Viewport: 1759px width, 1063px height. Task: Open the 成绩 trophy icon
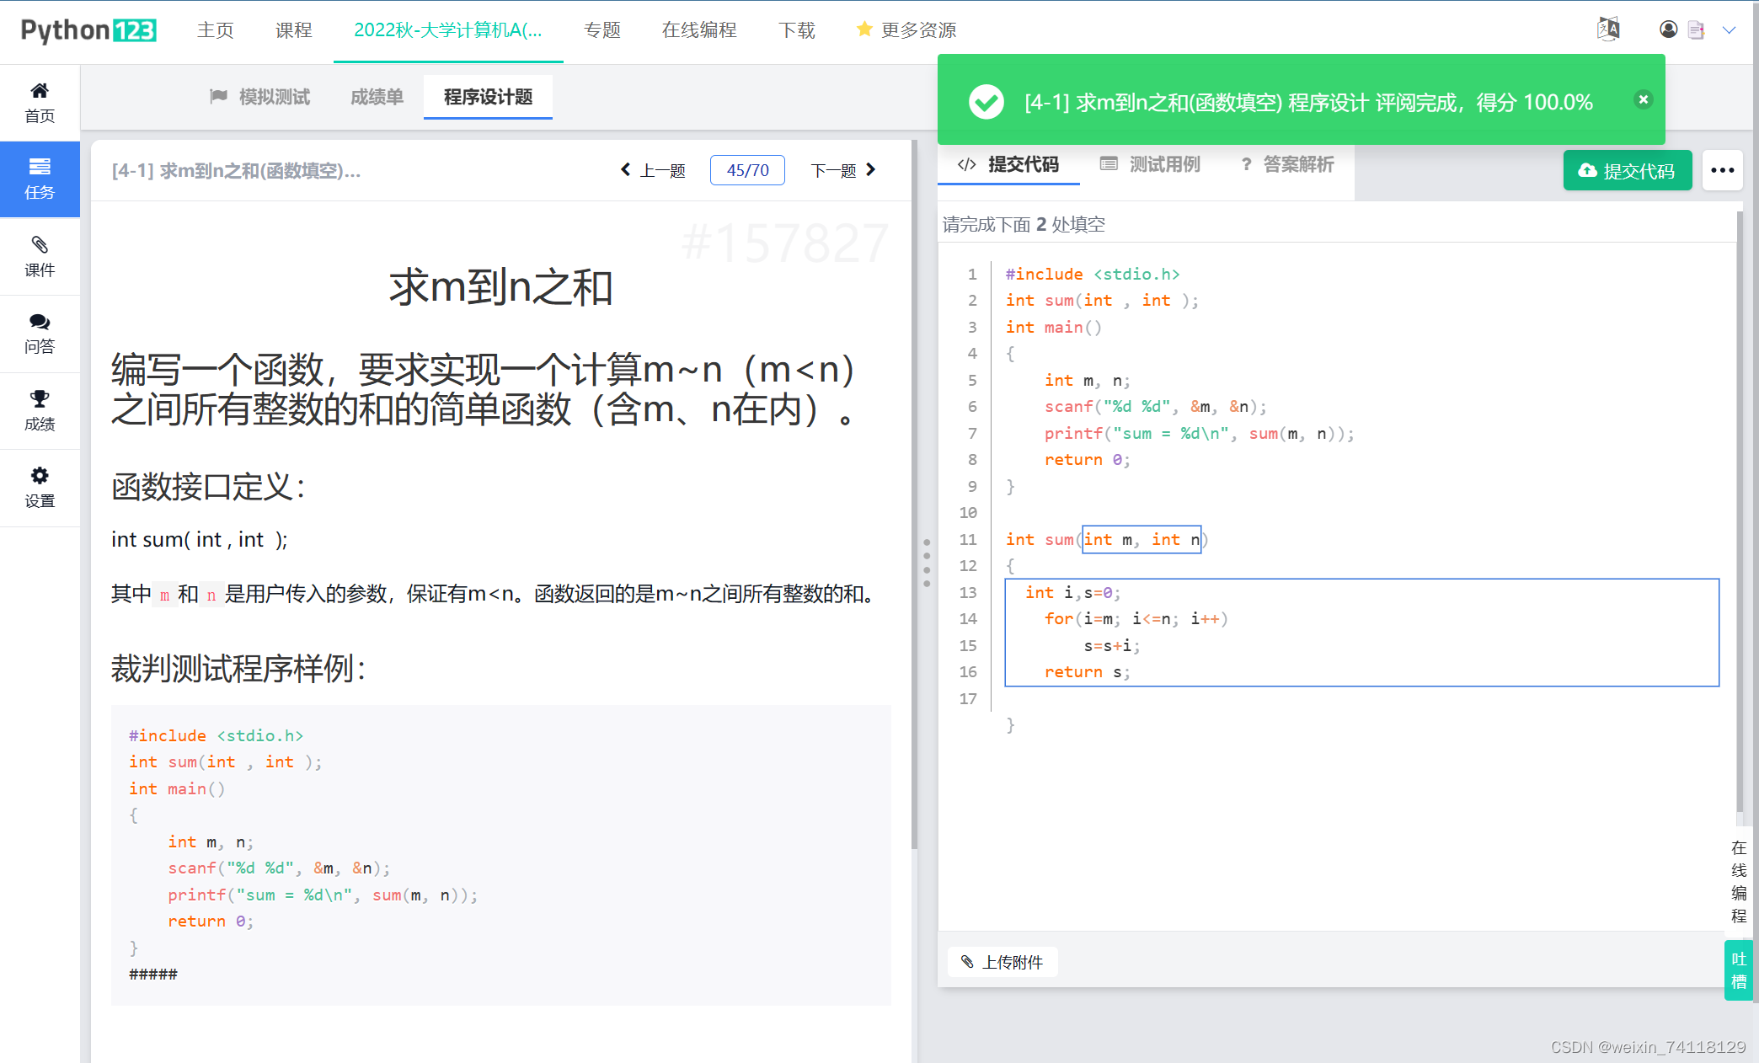coord(40,398)
